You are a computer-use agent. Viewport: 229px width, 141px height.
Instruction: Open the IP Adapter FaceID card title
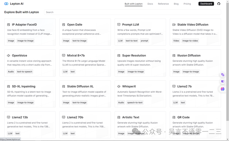pos(24,25)
